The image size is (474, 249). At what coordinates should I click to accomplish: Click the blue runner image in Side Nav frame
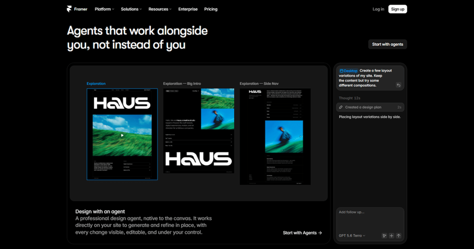pyautogui.click(x=284, y=137)
